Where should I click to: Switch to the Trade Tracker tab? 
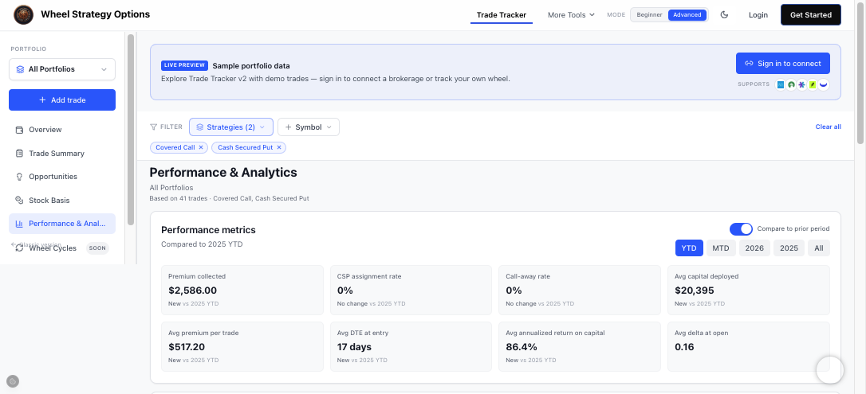pyautogui.click(x=501, y=15)
